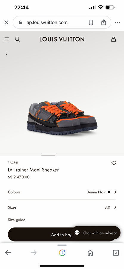Select the Denim Noir black colour dot

pos(109,192)
